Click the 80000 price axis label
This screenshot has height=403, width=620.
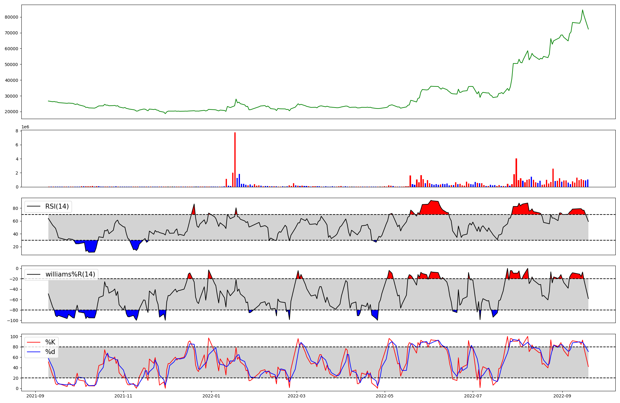(x=11, y=17)
